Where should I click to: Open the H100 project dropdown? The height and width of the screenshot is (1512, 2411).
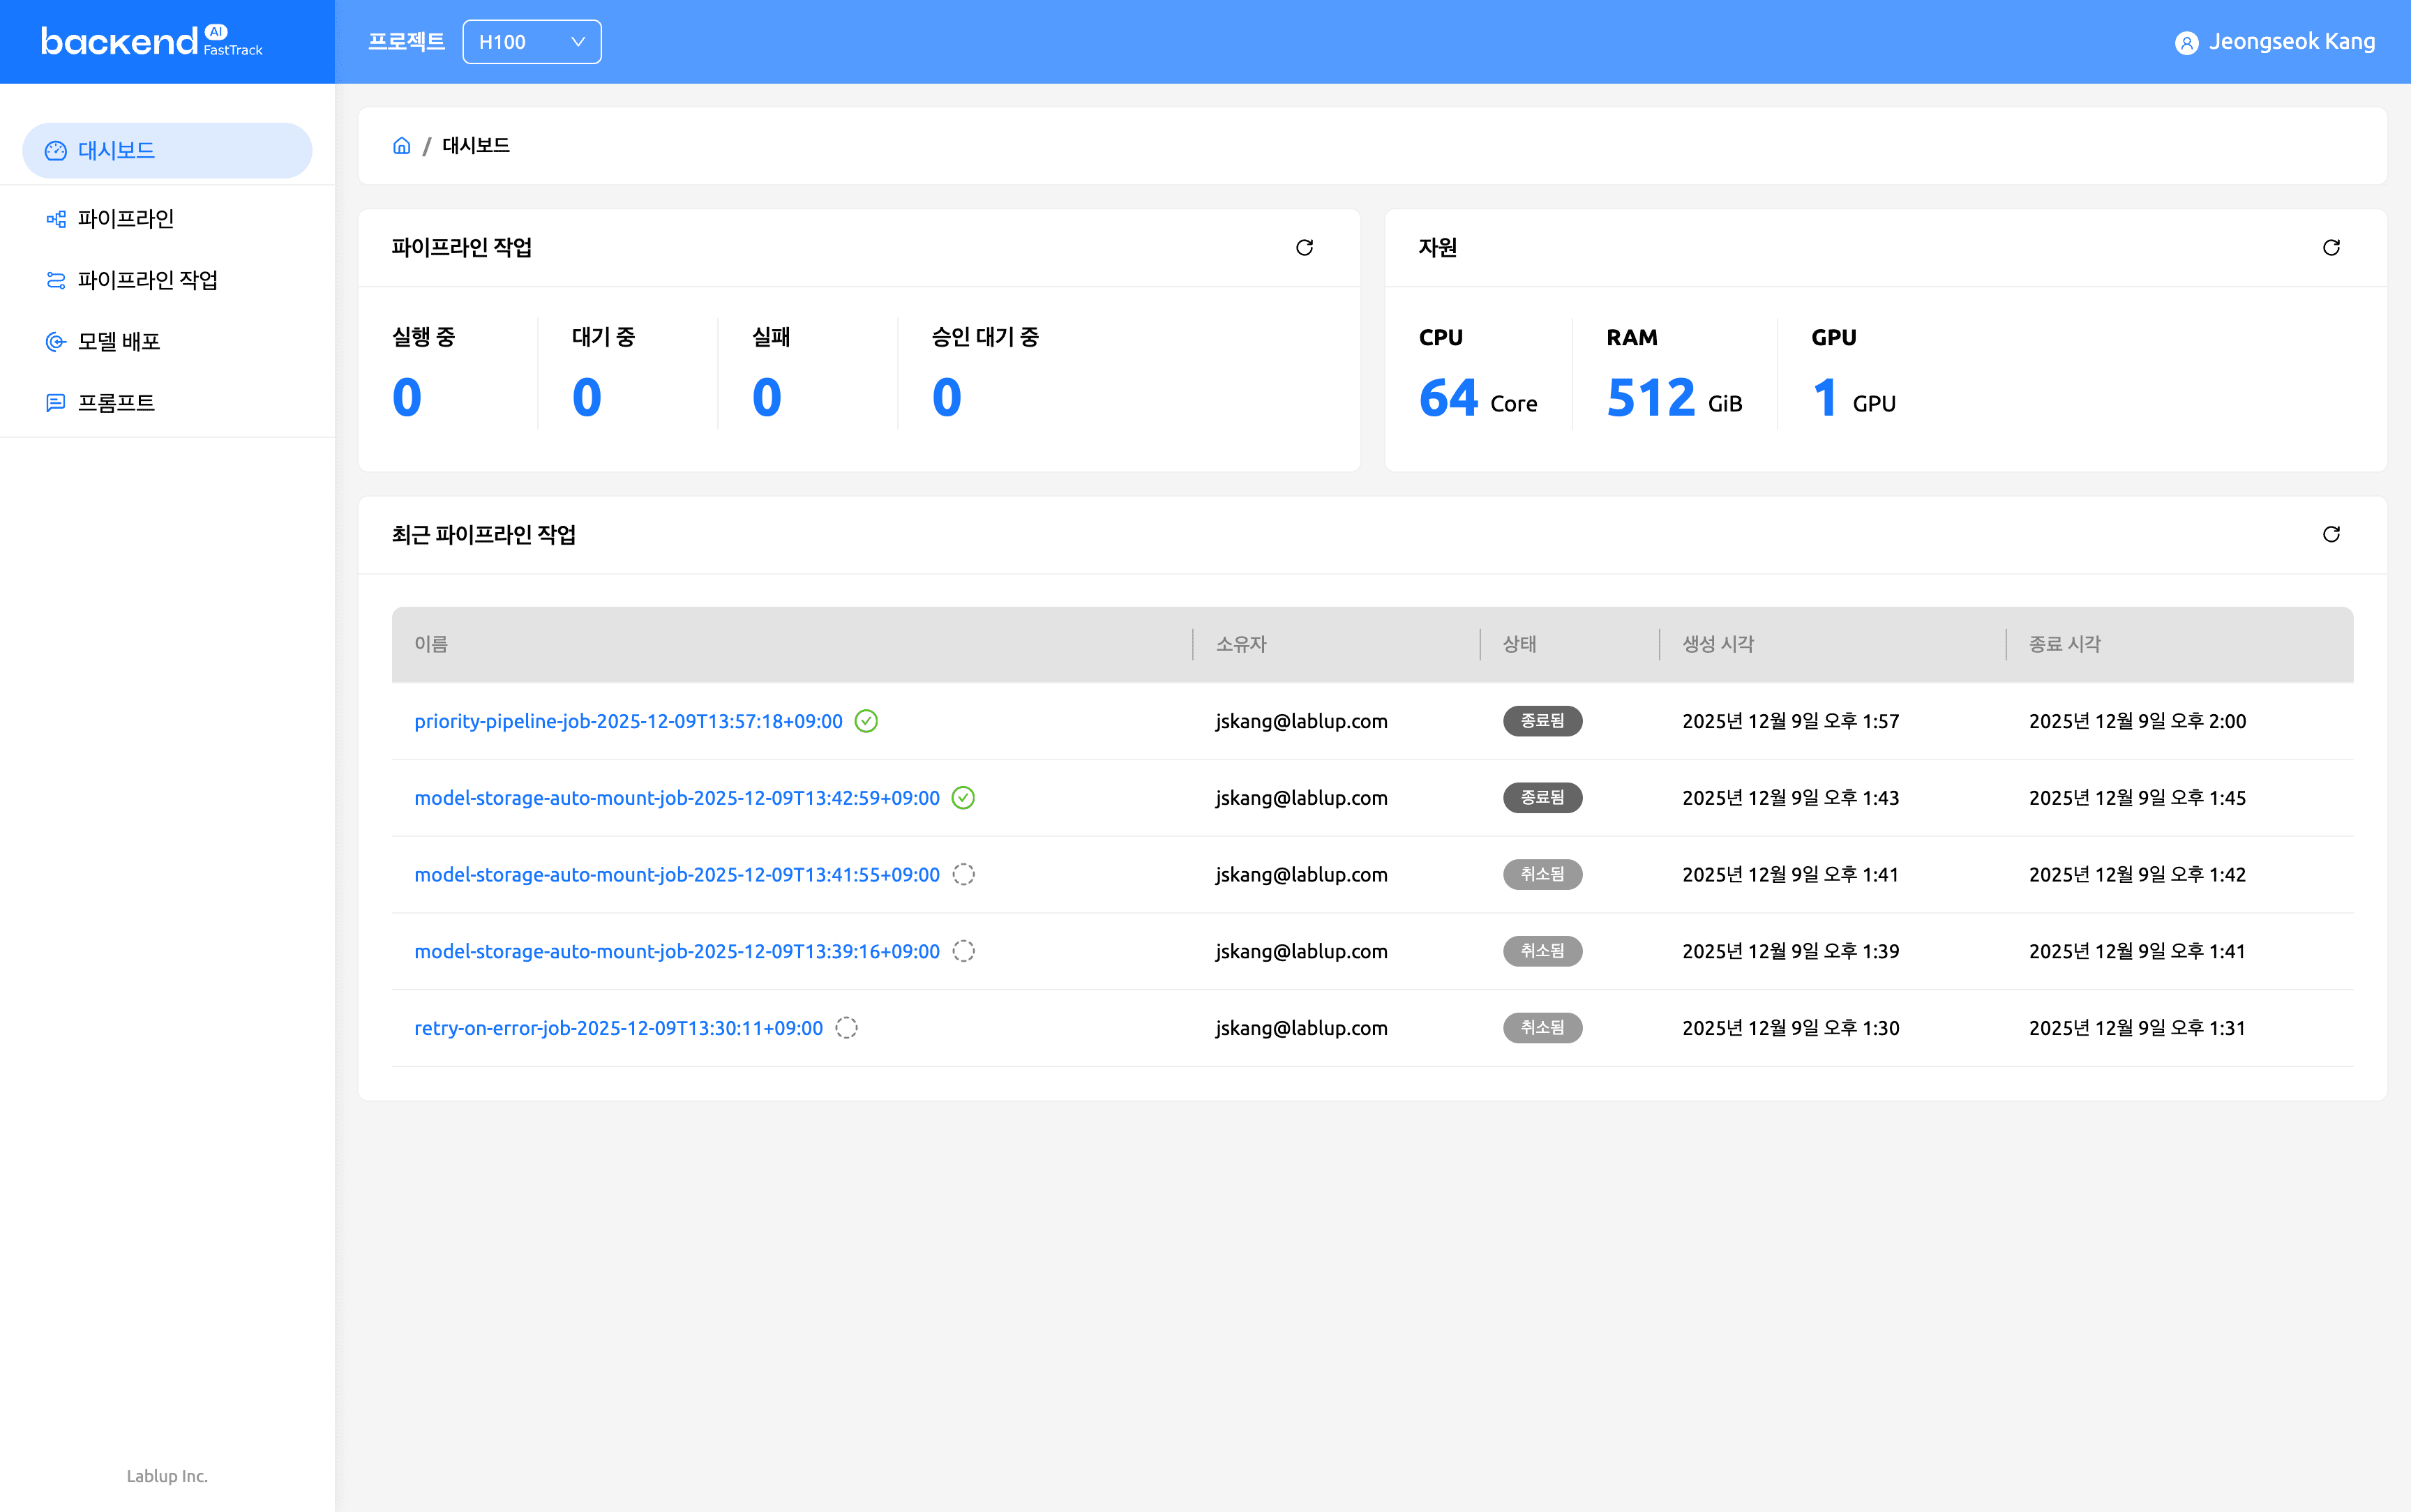[x=531, y=41]
